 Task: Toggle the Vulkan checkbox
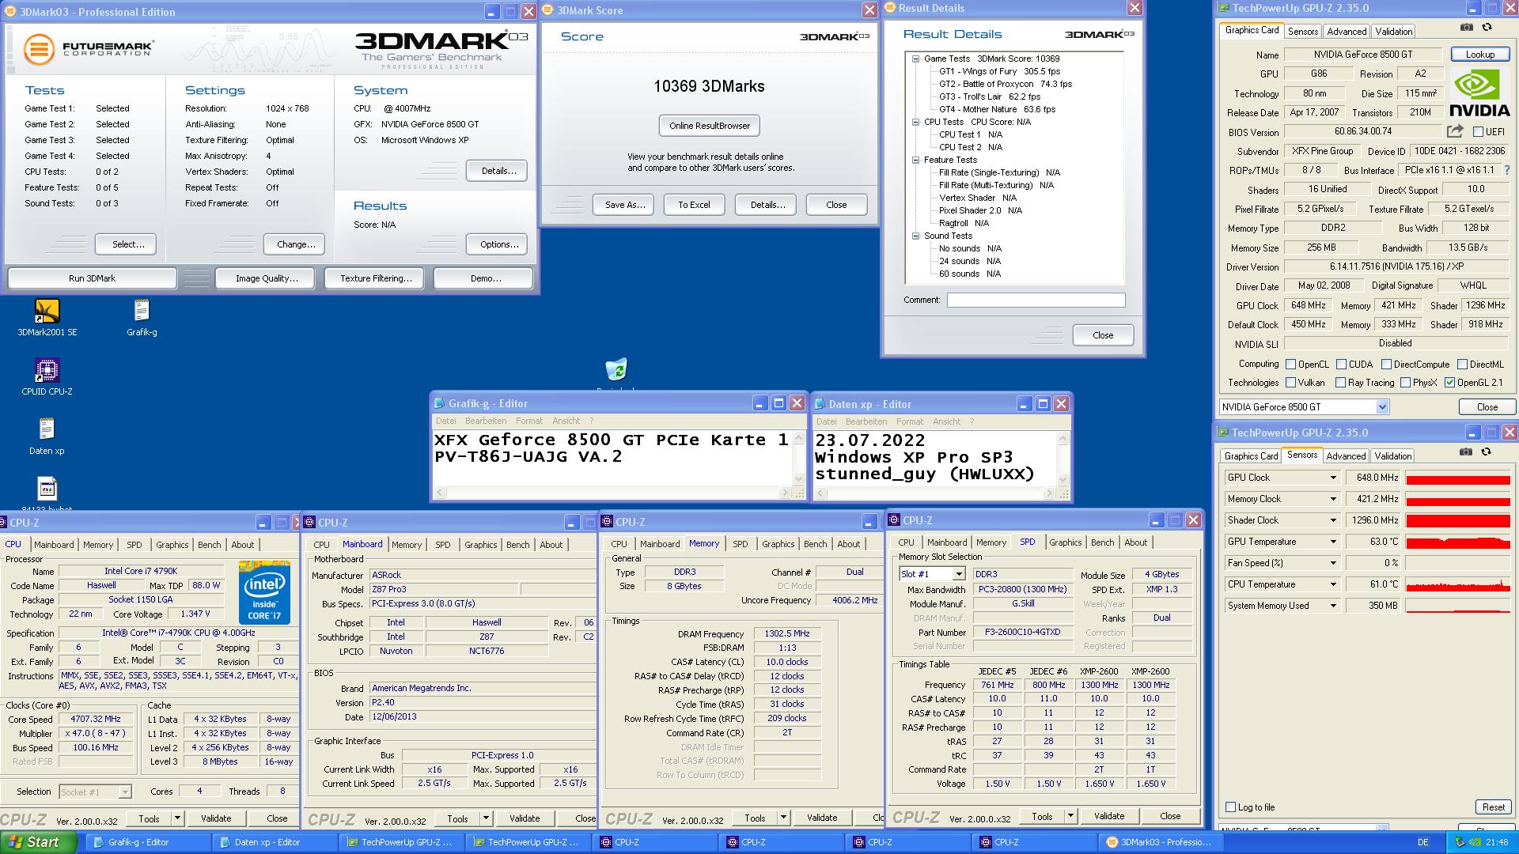1290,383
